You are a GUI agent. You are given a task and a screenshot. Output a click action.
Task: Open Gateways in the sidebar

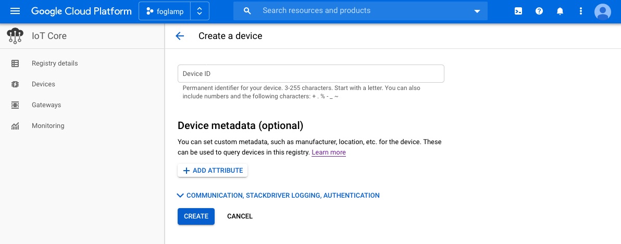tap(46, 105)
